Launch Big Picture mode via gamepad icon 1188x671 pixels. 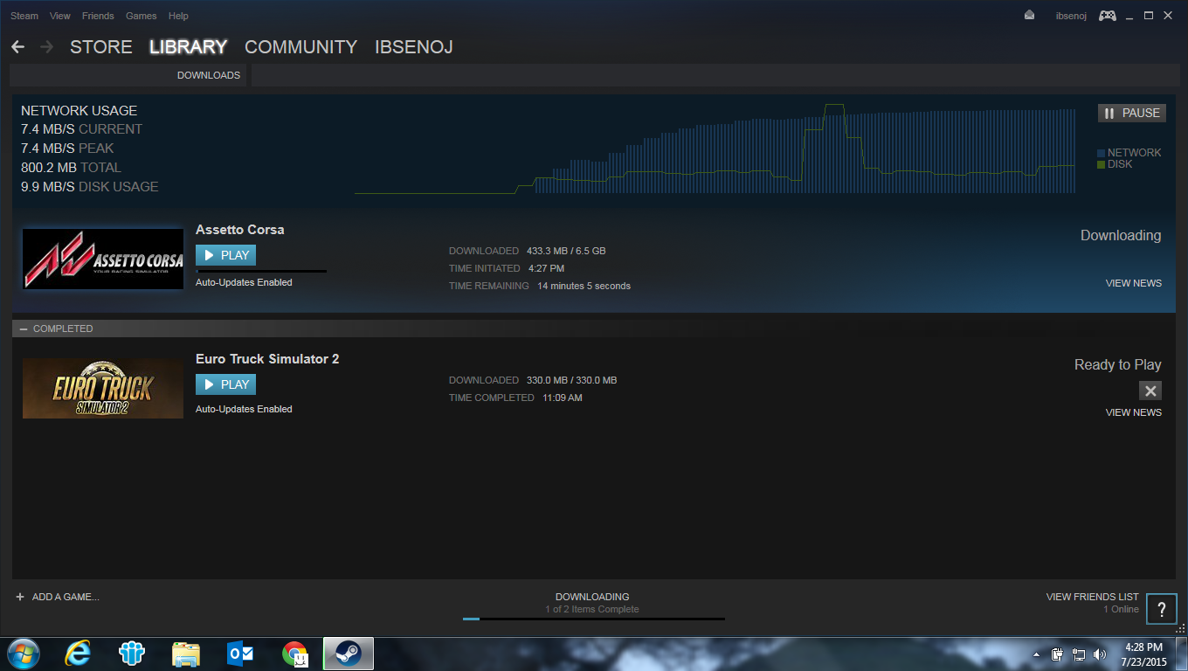1107,16
